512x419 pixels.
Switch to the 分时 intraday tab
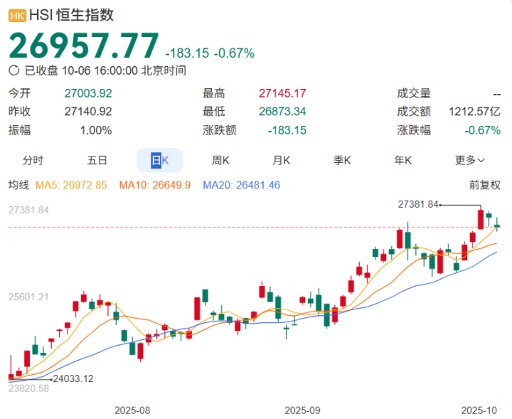pos(33,160)
